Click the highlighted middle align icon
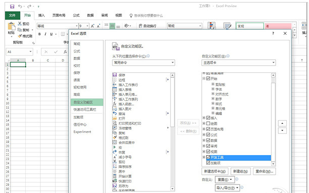This screenshot has height=193, width=309. 112,26
